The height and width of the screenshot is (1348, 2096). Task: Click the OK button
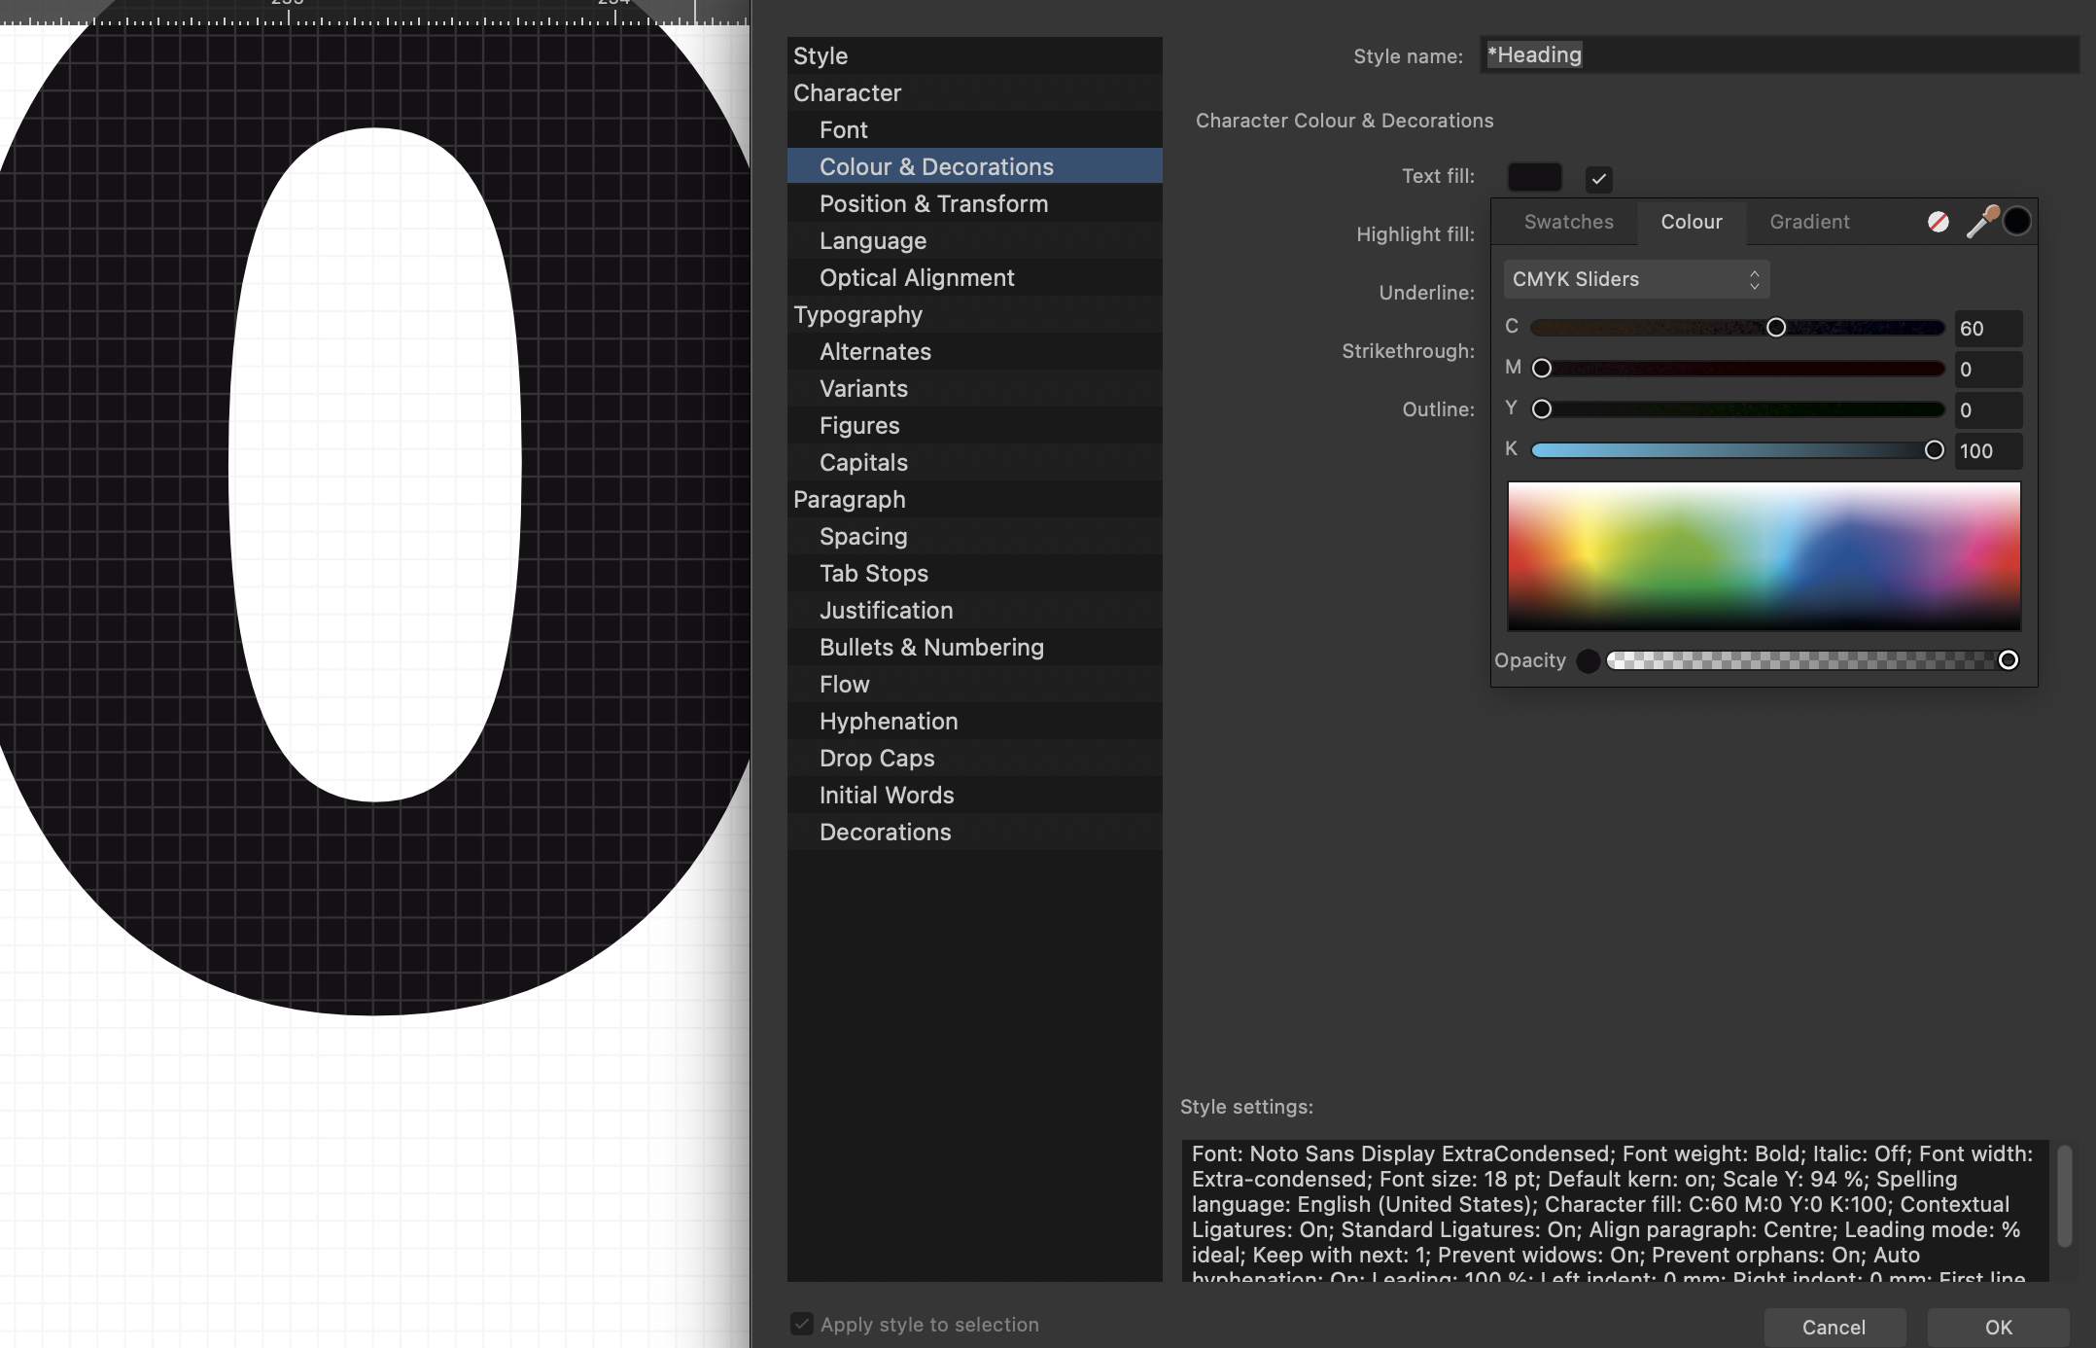[1998, 1327]
